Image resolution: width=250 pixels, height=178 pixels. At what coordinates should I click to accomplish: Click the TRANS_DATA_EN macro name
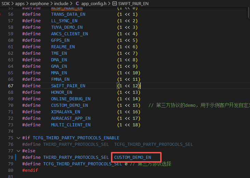[x=68, y=14]
